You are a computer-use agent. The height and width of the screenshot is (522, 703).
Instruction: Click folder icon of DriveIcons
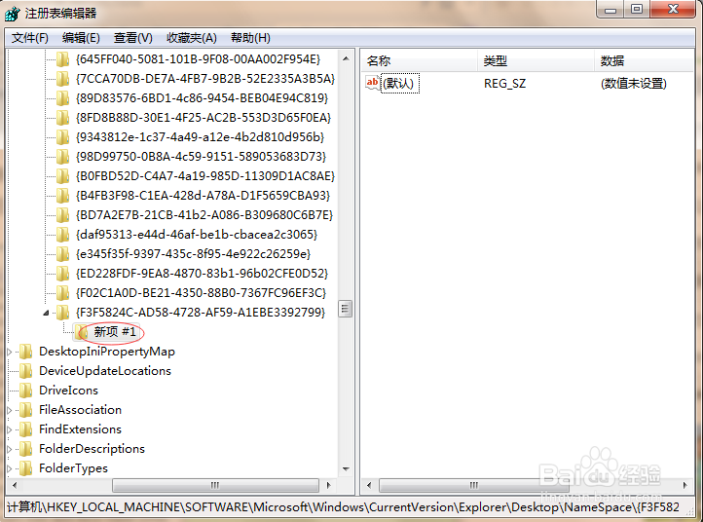[26, 391]
